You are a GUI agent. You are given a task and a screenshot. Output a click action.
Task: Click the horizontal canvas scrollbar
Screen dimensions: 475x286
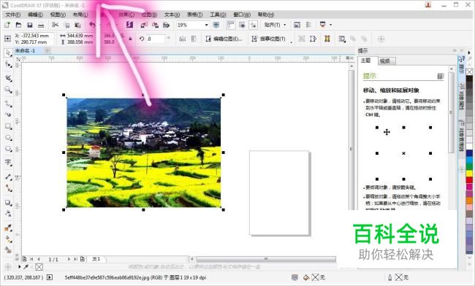coord(266,259)
